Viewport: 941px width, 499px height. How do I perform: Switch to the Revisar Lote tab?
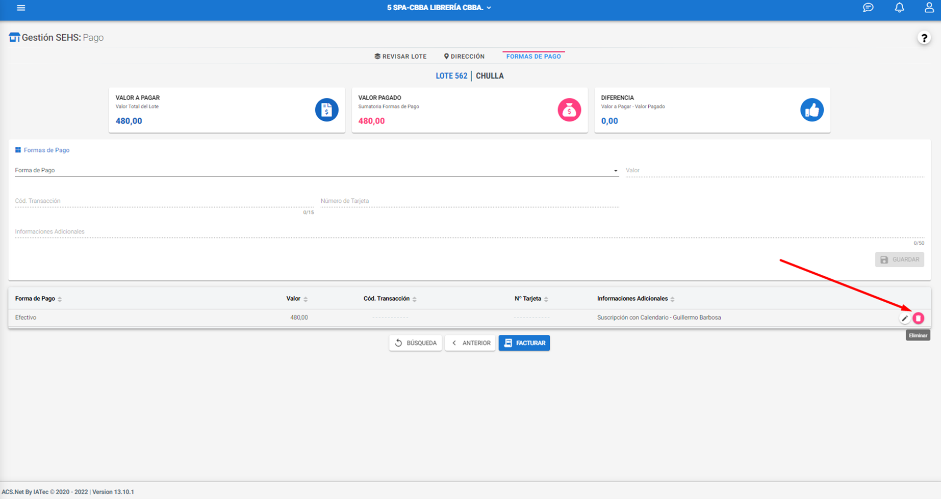[x=400, y=57]
